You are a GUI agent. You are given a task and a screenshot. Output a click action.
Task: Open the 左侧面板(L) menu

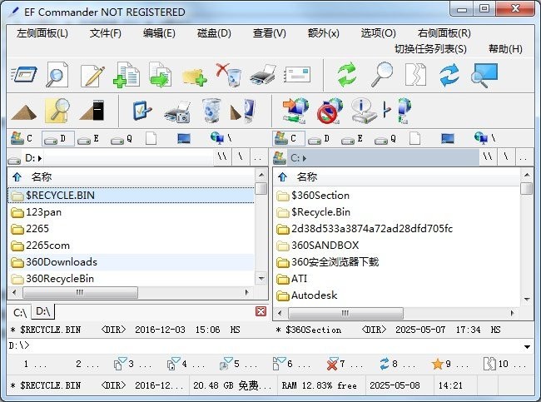point(42,33)
